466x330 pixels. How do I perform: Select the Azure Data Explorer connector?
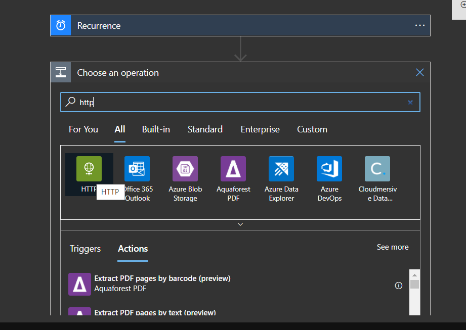tap(281, 179)
